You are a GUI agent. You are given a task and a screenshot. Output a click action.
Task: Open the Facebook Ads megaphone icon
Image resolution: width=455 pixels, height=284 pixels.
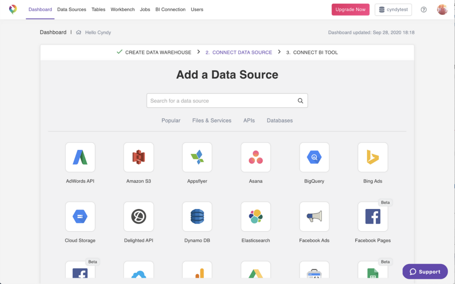point(314,217)
